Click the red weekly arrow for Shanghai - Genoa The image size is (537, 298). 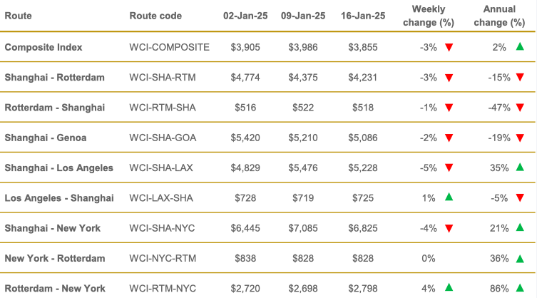point(449,138)
